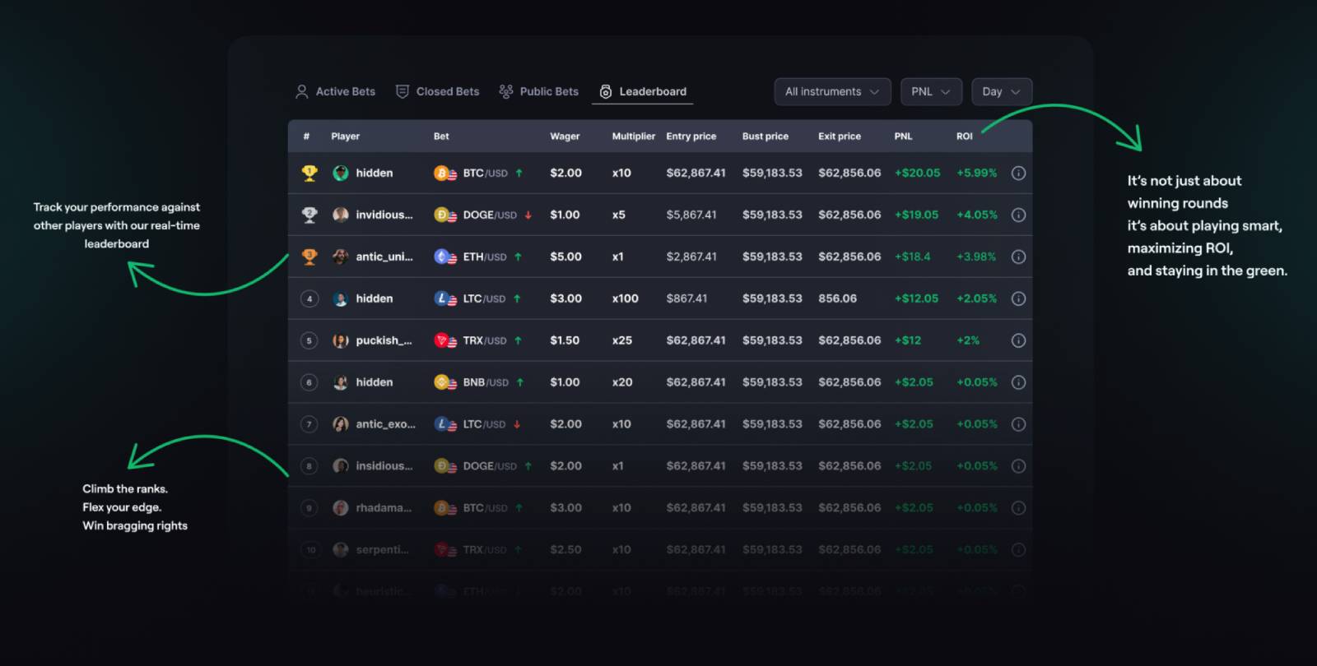Click the PNL column header
This screenshot has height=666, width=1317.
click(x=903, y=136)
